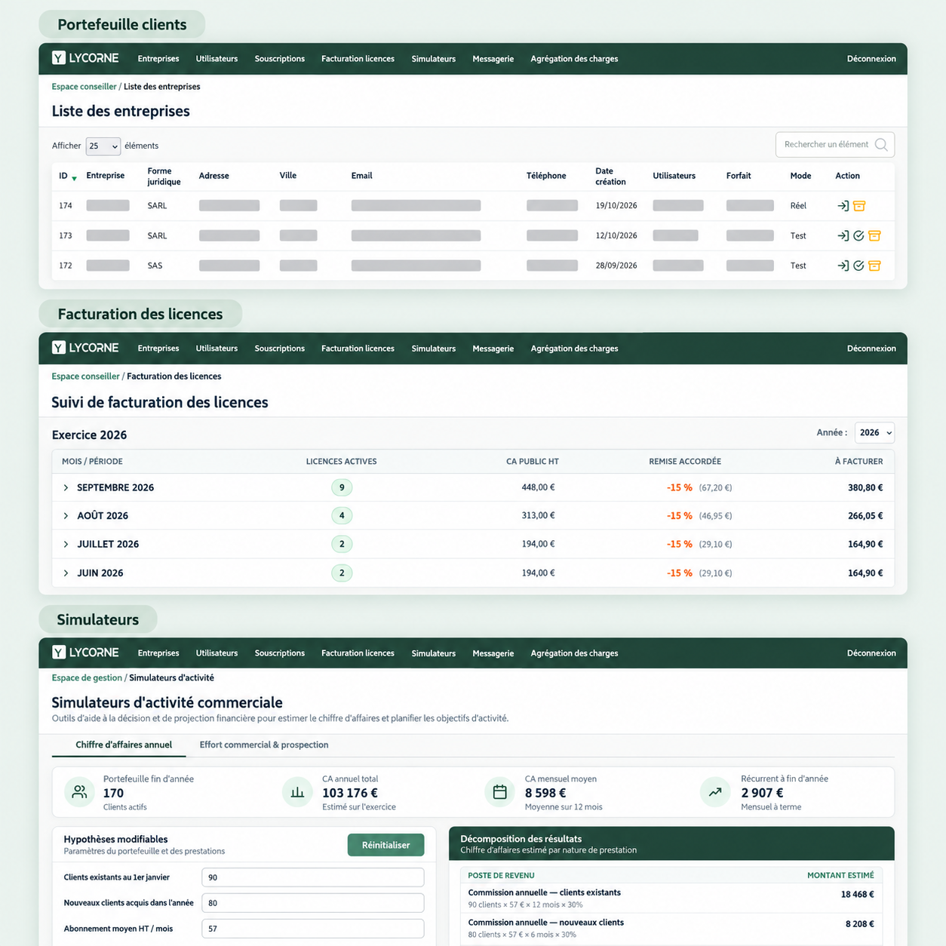Image resolution: width=946 pixels, height=946 pixels.
Task: Open Messagerie in the Facturation des licences navbar
Action: click(493, 349)
